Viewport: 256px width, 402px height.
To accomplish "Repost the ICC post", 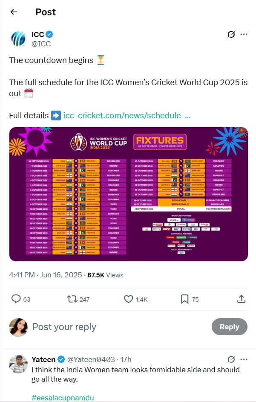I will pos(72,299).
